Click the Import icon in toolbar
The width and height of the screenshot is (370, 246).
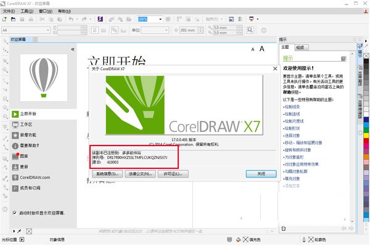pos(112,19)
